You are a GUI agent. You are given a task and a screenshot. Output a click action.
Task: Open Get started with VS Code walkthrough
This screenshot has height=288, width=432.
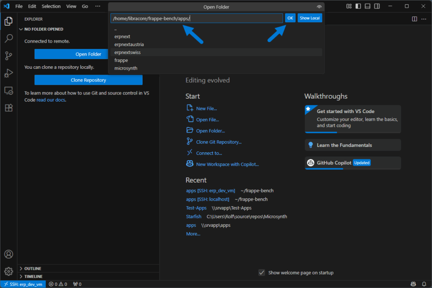353,119
